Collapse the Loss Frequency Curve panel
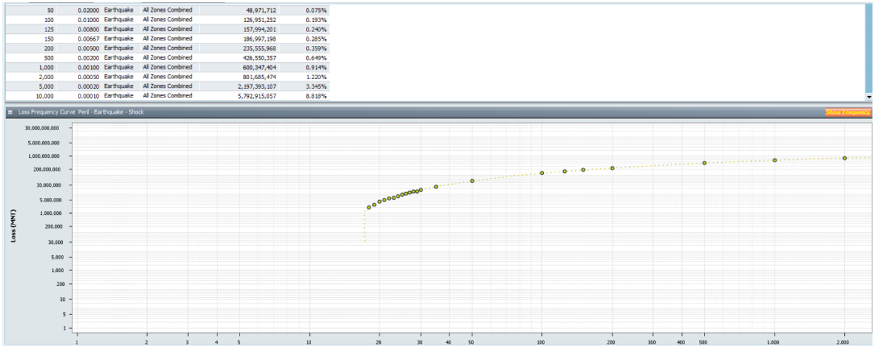Viewport: 875px width, 350px height. coord(11,112)
